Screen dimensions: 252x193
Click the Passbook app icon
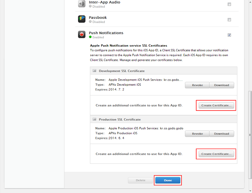[x=82, y=19]
